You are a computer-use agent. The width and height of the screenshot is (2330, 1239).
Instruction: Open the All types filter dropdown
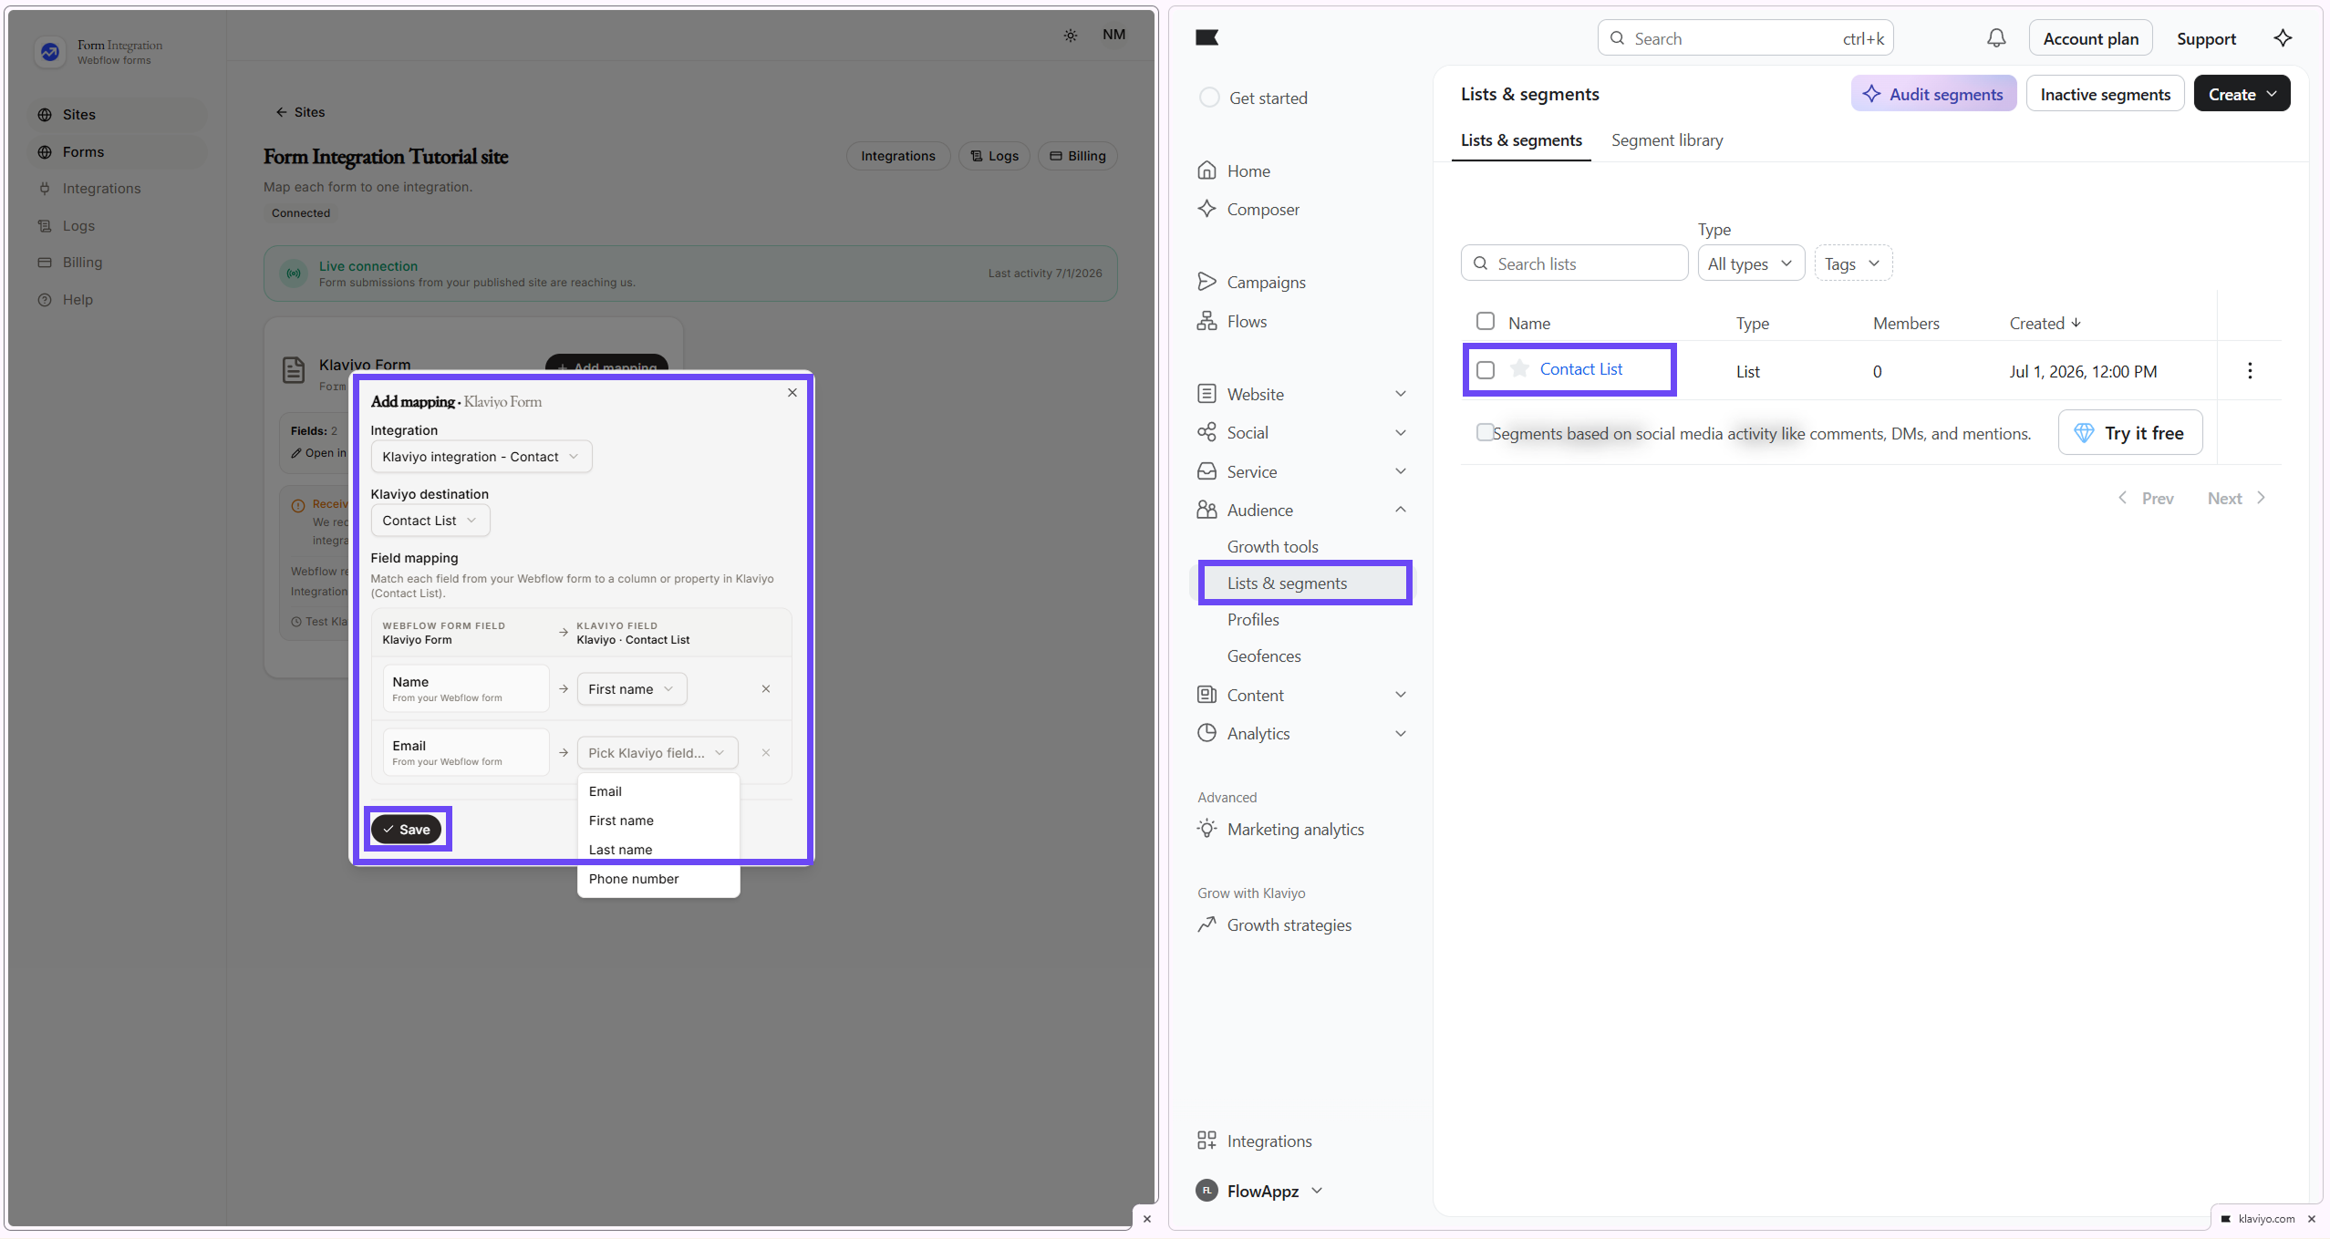point(1751,263)
